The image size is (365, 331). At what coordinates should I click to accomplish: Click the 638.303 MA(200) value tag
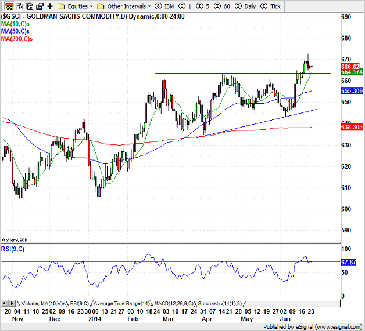point(352,127)
